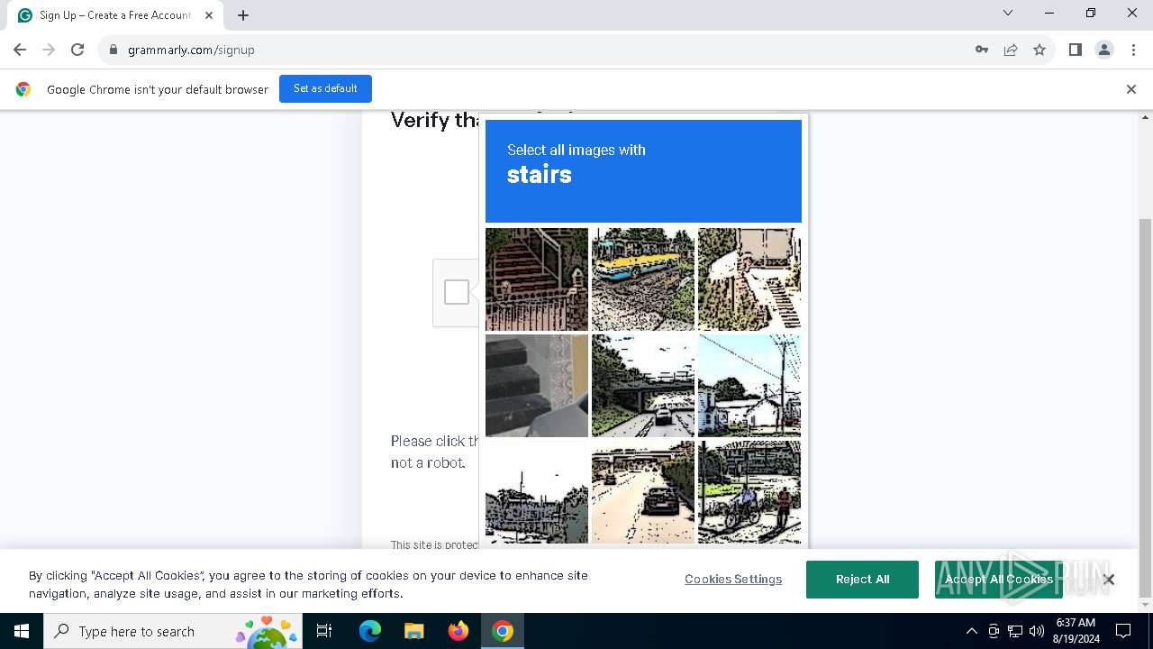This screenshot has height=649, width=1153.
Task: Click Accept All Cookies
Action: pyautogui.click(x=998, y=579)
